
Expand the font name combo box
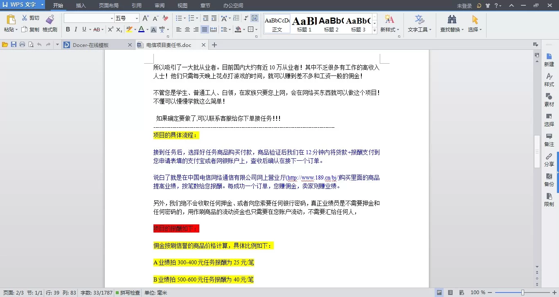112,18
